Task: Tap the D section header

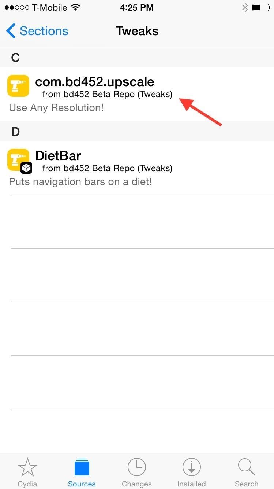Action: (x=15, y=132)
